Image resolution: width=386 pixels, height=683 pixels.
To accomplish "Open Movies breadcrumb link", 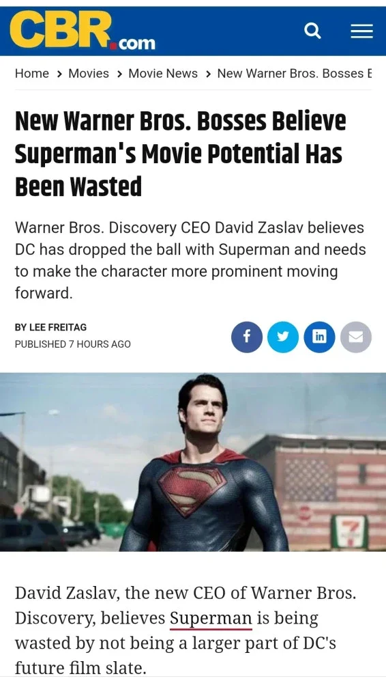I will click(89, 73).
